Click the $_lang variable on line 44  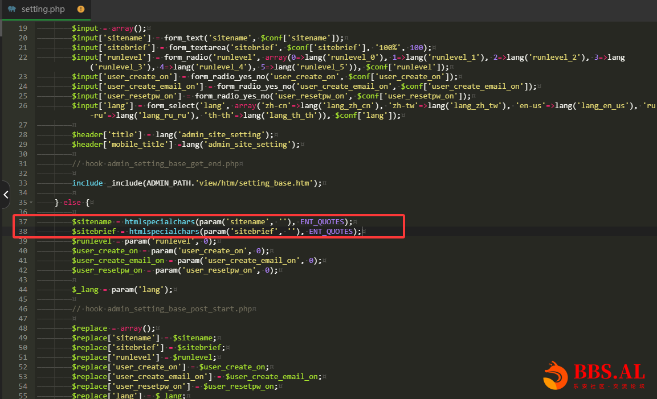pos(85,289)
